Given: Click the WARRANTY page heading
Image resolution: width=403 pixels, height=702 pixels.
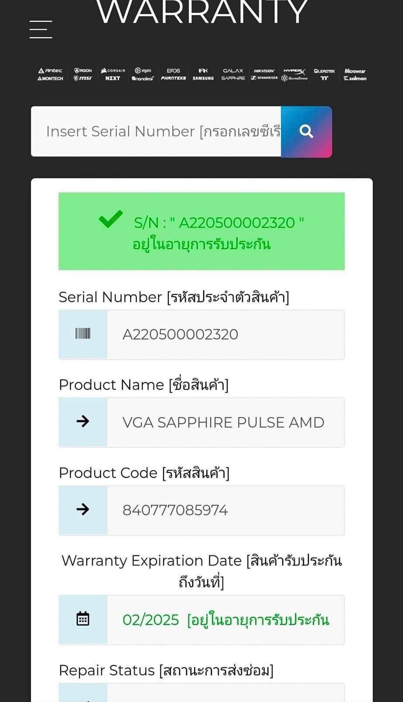Looking at the screenshot, I should tap(202, 12).
